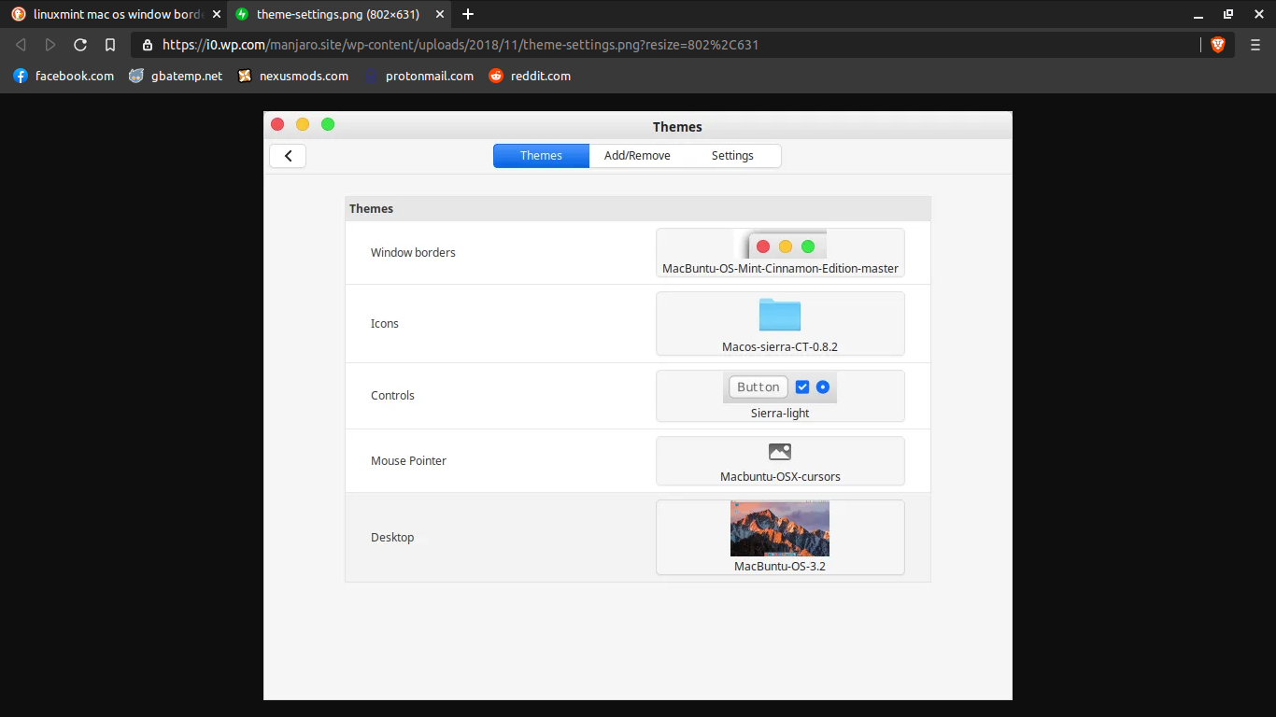Click the red close dot of Themes window
Image resolution: width=1276 pixels, height=717 pixels.
[x=277, y=124]
